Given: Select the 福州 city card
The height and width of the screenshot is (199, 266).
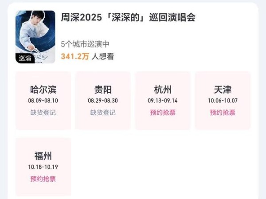Looking at the screenshot, I should pyautogui.click(x=43, y=167).
